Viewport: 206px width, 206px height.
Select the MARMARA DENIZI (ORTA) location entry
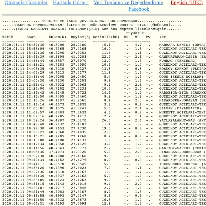(x=182, y=45)
